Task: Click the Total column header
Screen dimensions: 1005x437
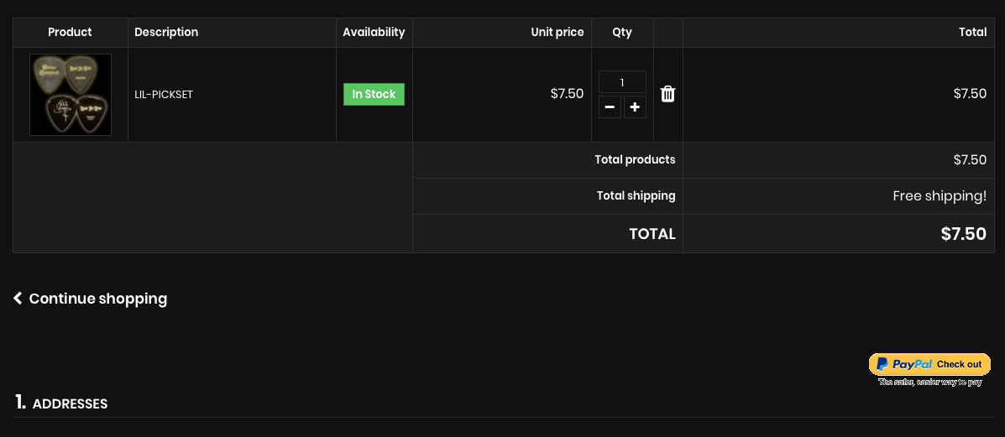Action: [972, 32]
